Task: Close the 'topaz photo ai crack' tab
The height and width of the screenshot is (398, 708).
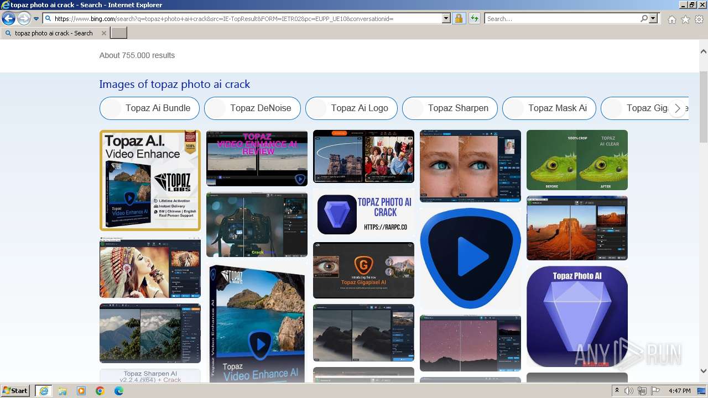Action: point(103,33)
